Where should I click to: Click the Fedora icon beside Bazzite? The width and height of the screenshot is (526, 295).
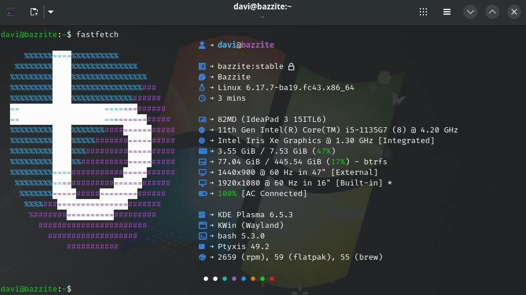tap(202, 77)
